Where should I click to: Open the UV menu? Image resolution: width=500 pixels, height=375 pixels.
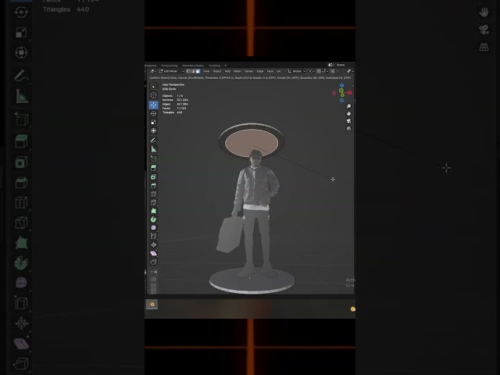(278, 71)
